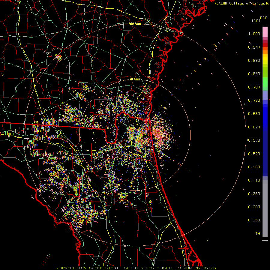Select the 0.573 legend value
The width and height of the screenshot is (270, 270).
click(x=254, y=140)
